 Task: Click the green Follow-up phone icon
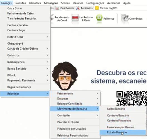[99, 18]
